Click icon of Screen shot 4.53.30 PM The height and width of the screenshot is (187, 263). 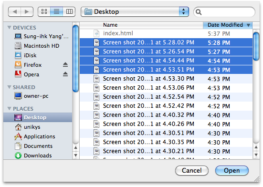[x=96, y=79]
